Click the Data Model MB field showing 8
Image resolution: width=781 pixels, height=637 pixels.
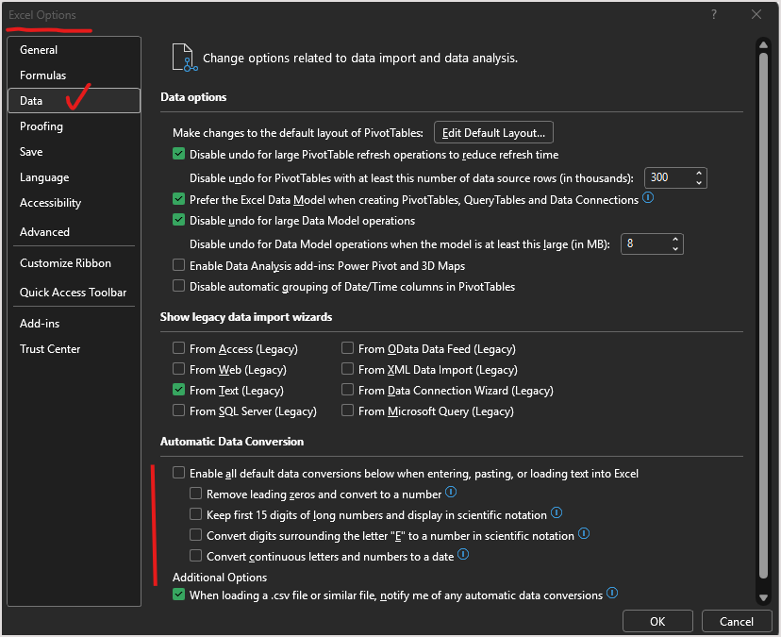click(646, 243)
